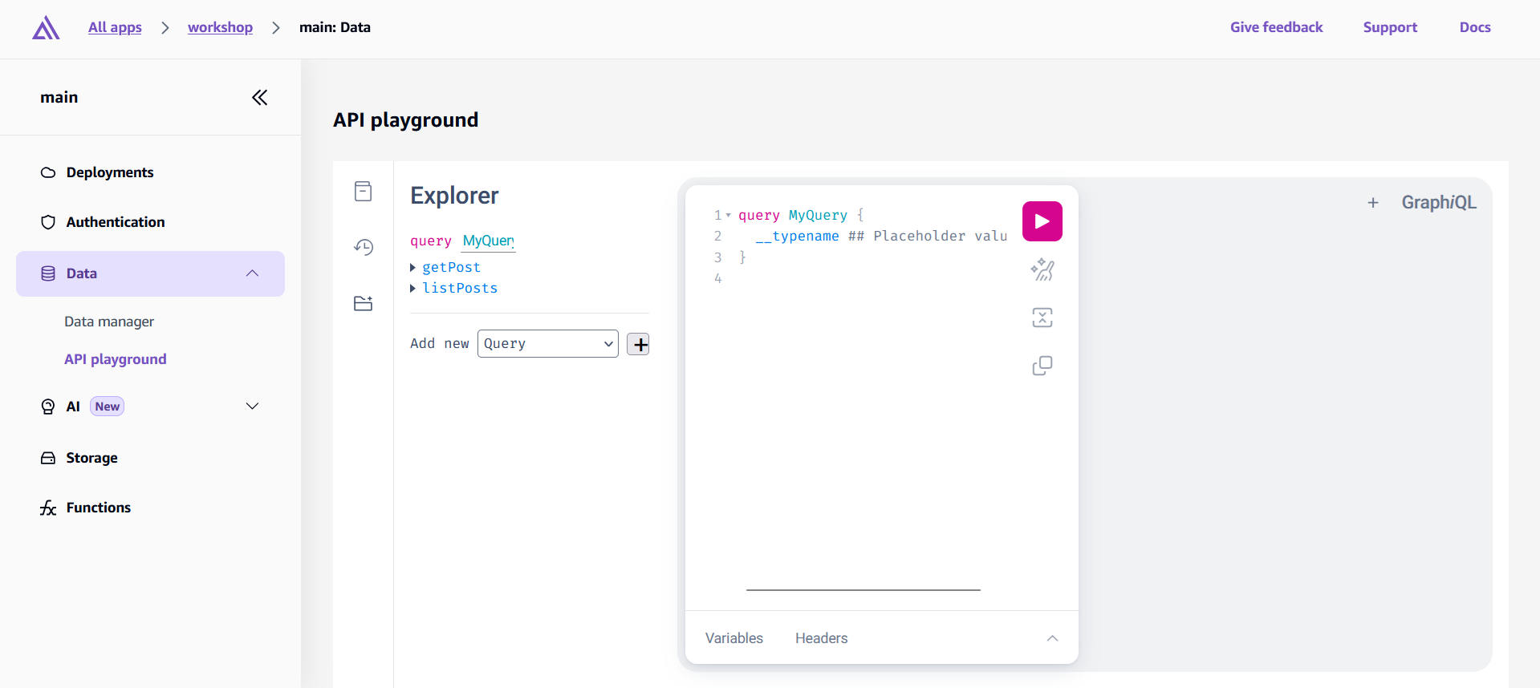This screenshot has height=688, width=1540.
Task: Fold the query at line 1 arrow
Action: point(729,215)
